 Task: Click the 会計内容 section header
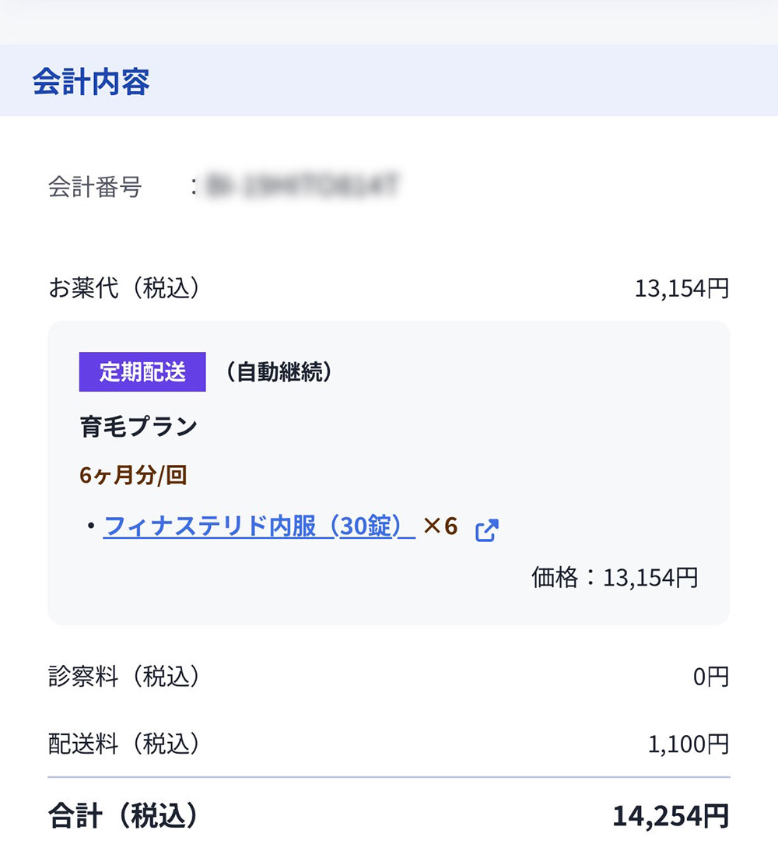tap(91, 82)
